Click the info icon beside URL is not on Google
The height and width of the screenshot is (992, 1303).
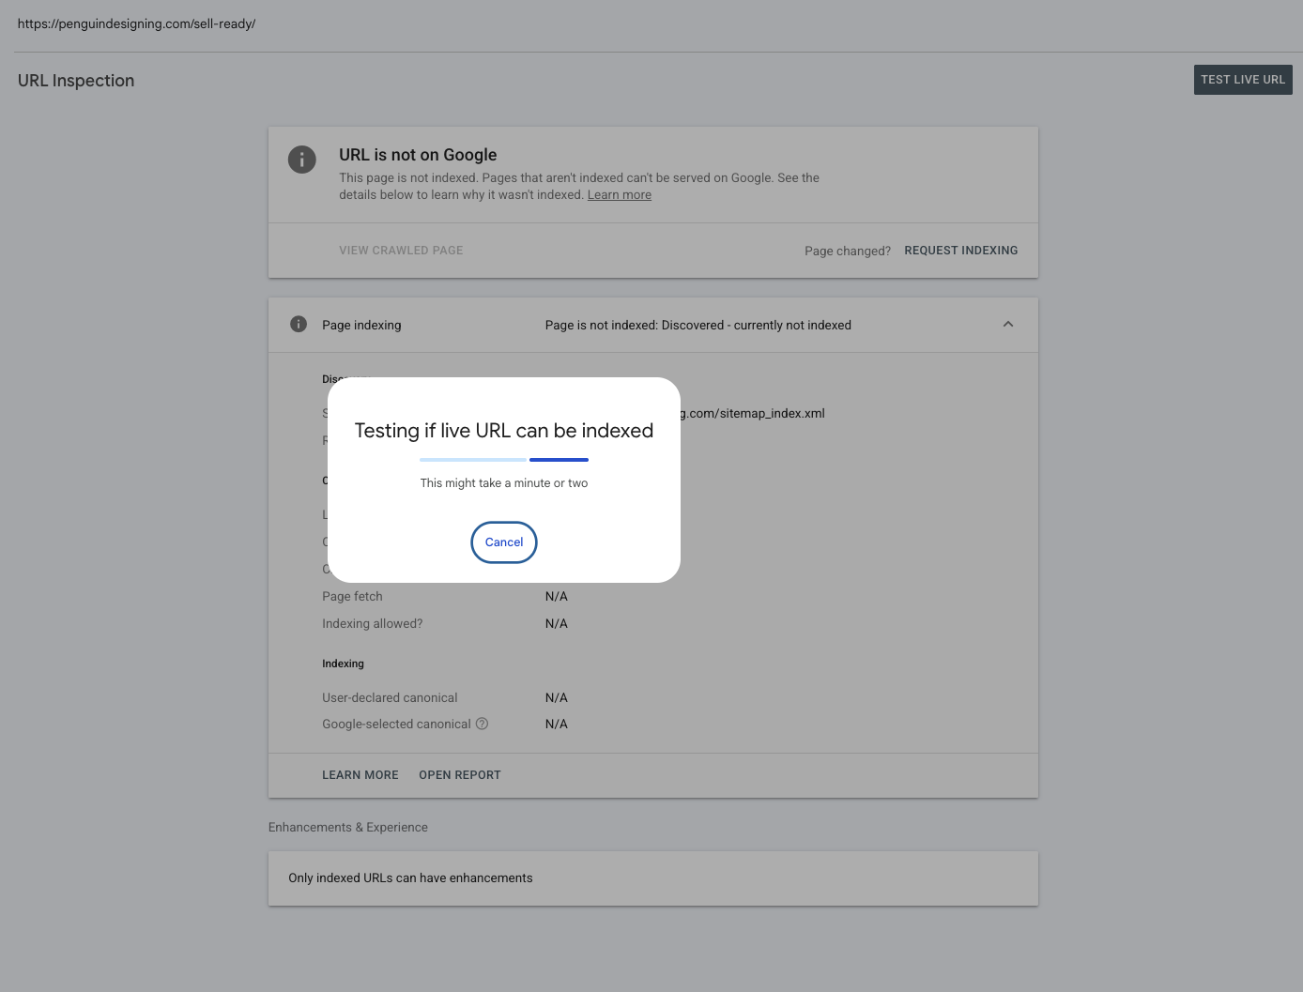[x=301, y=160]
